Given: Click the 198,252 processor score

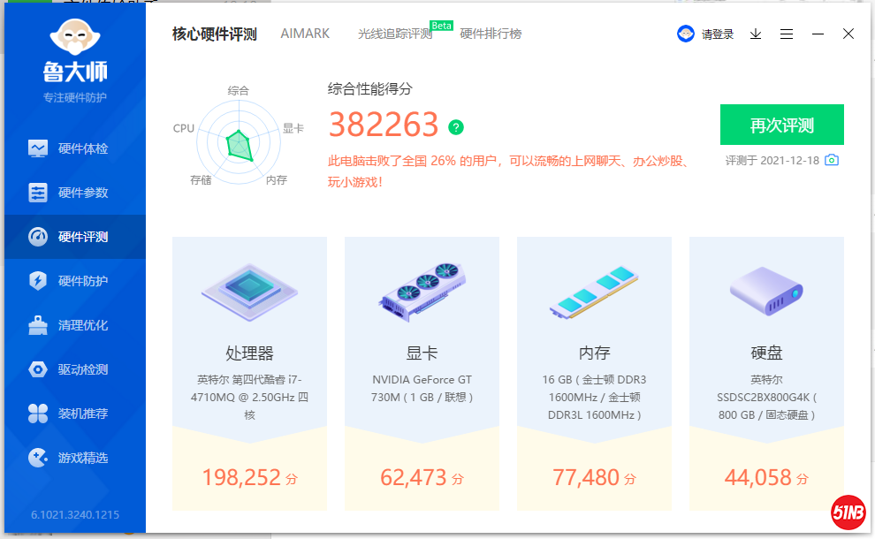Looking at the screenshot, I should coord(249,478).
